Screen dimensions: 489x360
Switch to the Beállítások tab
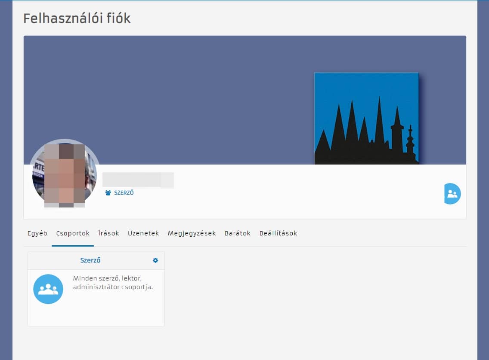pos(278,233)
